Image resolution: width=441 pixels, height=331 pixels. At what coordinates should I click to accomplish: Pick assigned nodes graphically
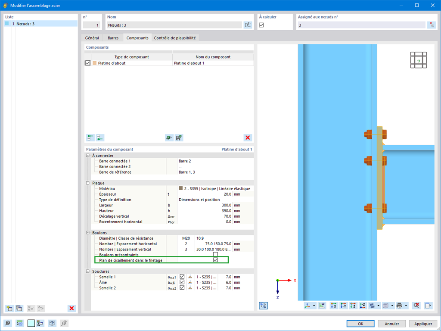432,25
